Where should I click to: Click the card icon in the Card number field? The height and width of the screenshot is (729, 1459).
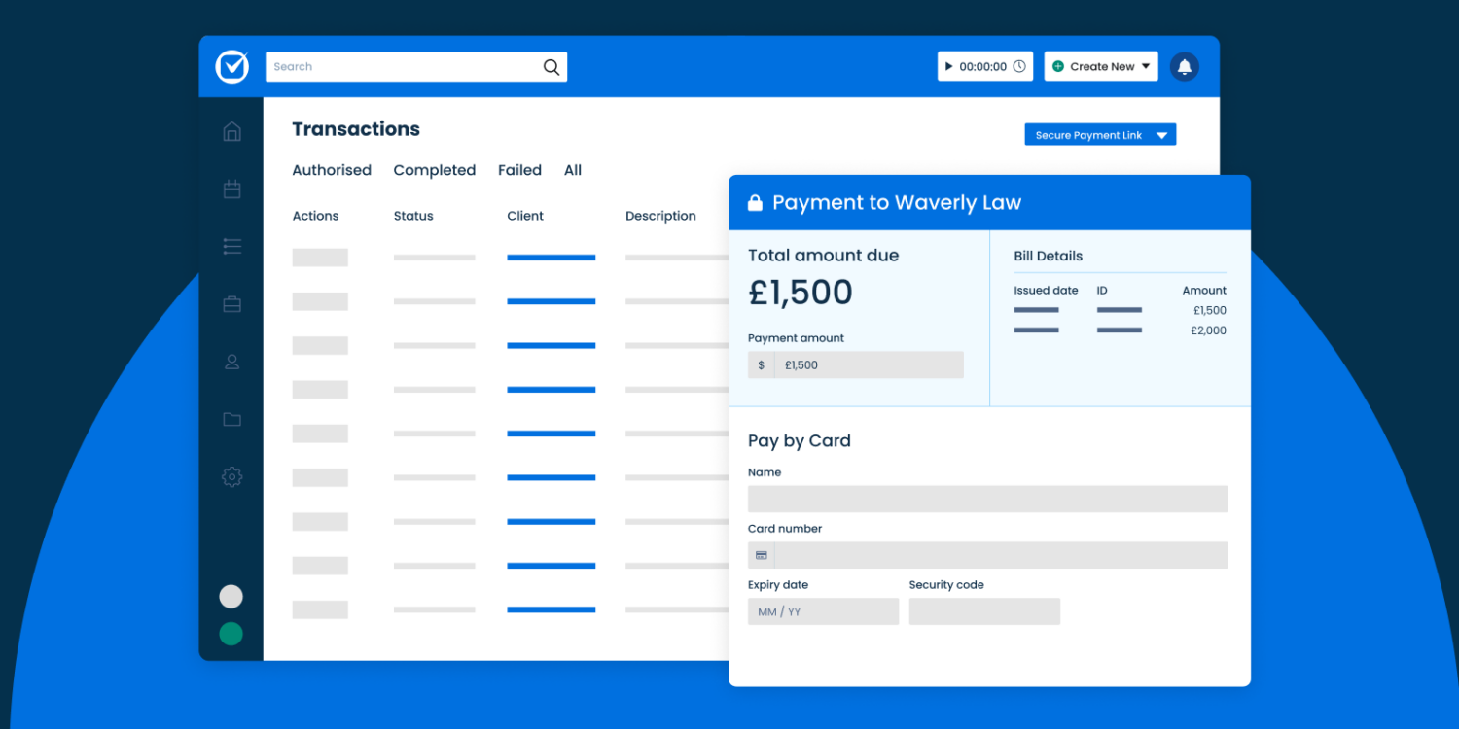[x=761, y=554]
